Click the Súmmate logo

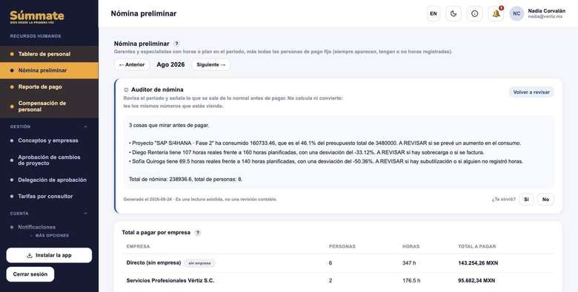pyautogui.click(x=37, y=16)
